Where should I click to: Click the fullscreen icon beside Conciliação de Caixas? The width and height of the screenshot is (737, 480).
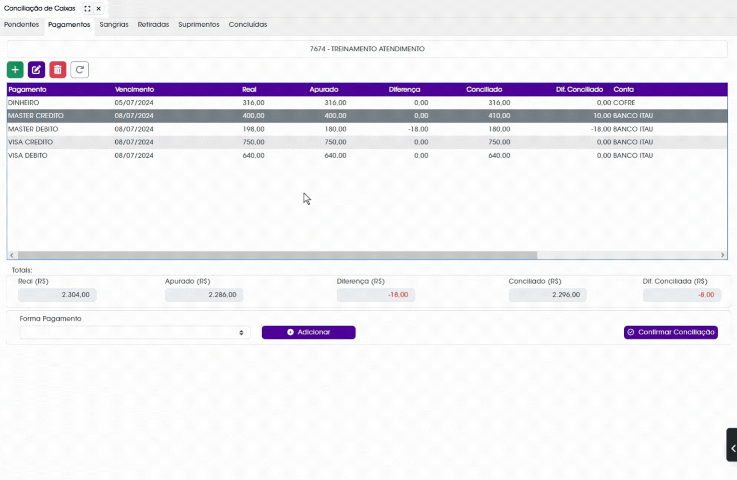(87, 9)
